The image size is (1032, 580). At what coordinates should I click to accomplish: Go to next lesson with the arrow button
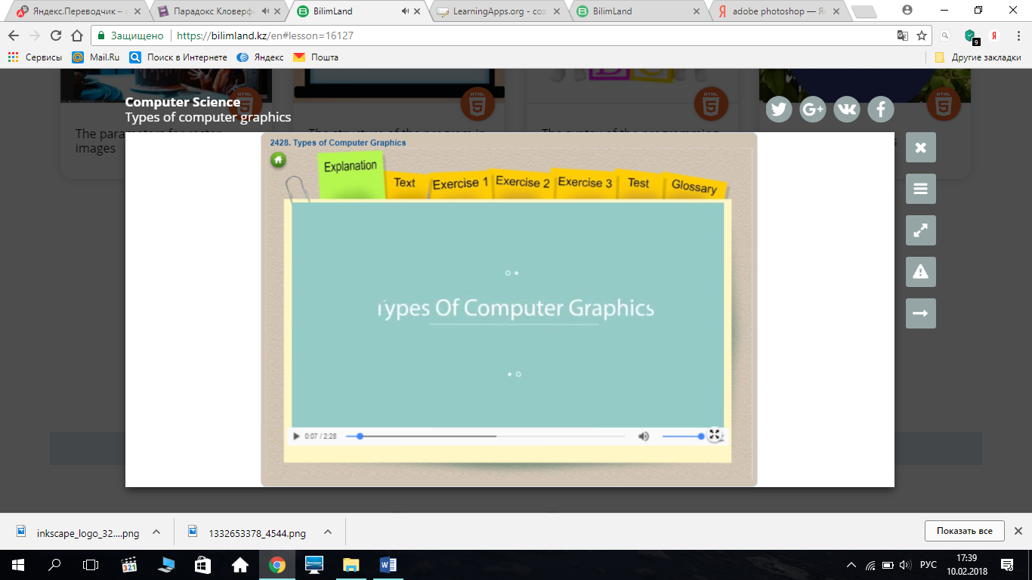921,313
